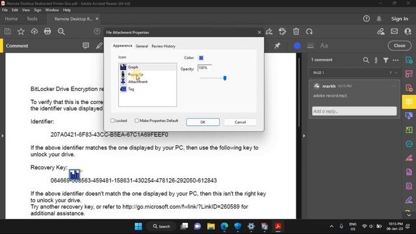The width and height of the screenshot is (416, 234).
Task: Open the filter comments funnel
Action: click(385, 60)
